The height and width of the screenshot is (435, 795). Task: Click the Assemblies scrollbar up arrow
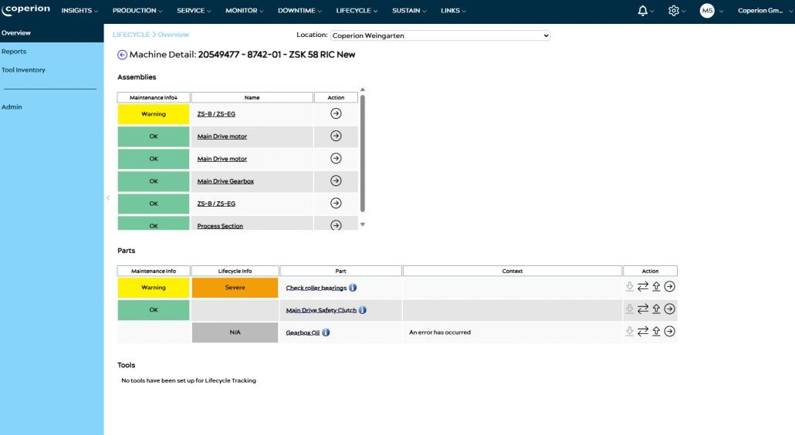[x=363, y=89]
